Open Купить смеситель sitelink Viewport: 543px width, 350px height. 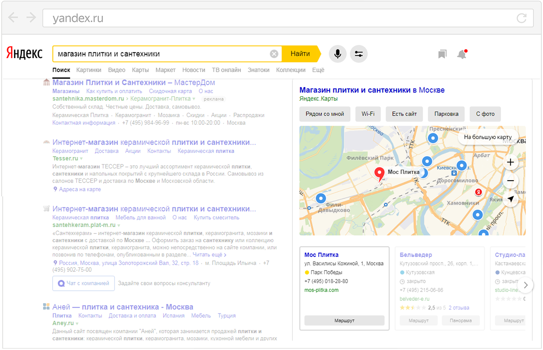[216, 217]
